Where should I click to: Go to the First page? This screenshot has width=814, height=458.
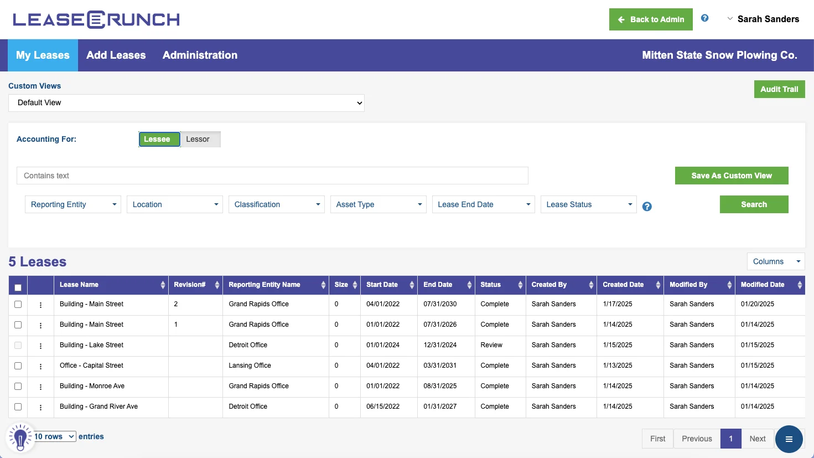[657, 439]
